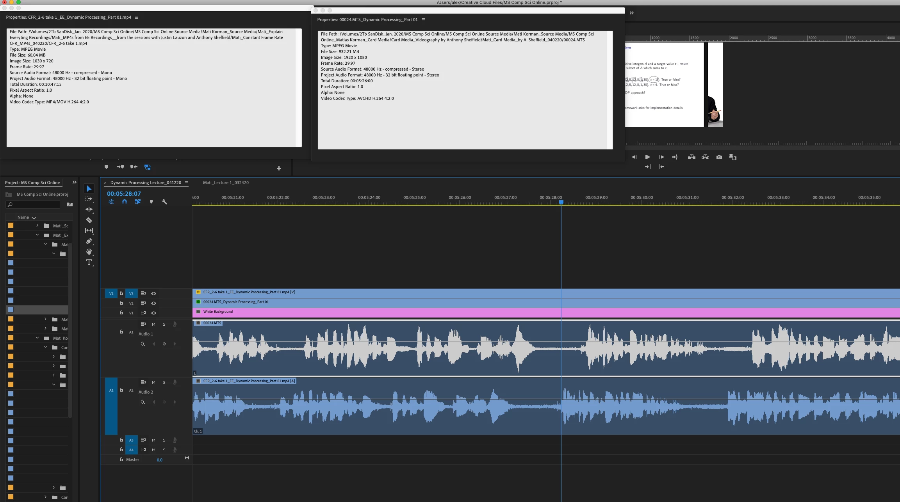Open Dynamic Processing Lecture_041220 panel menu

coord(187,183)
